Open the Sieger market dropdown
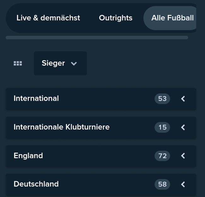 (60, 63)
